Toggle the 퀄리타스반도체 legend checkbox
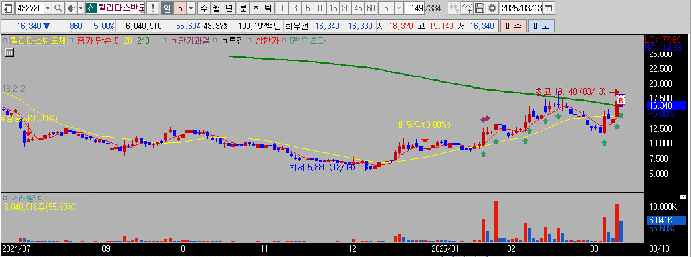 tap(5, 40)
